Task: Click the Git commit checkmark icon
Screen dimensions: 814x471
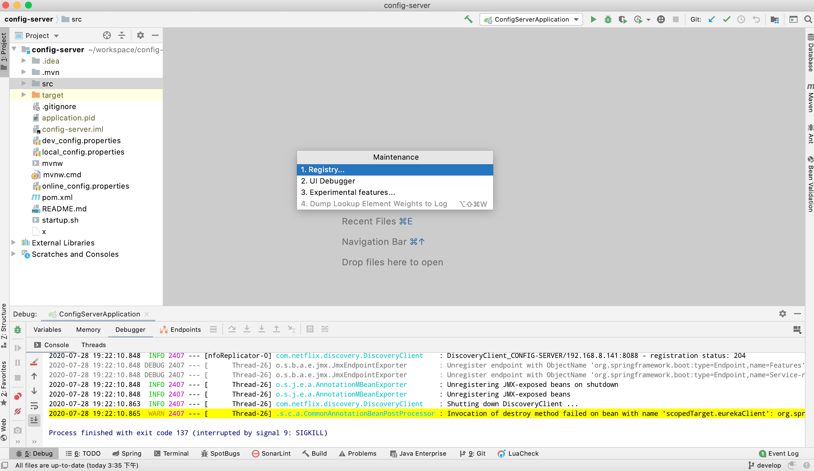Action: click(x=726, y=19)
